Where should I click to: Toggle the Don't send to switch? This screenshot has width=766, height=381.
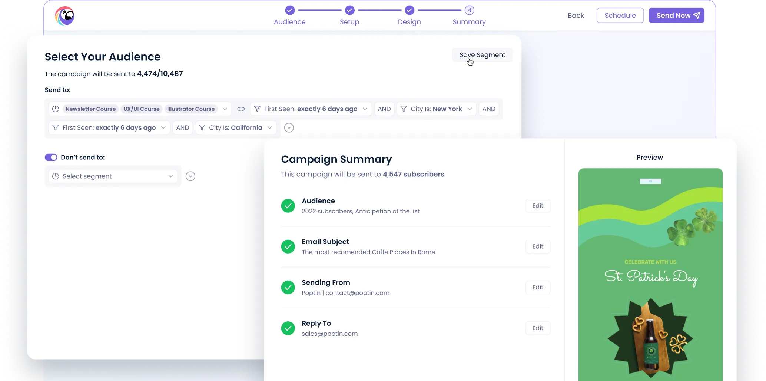pyautogui.click(x=51, y=158)
